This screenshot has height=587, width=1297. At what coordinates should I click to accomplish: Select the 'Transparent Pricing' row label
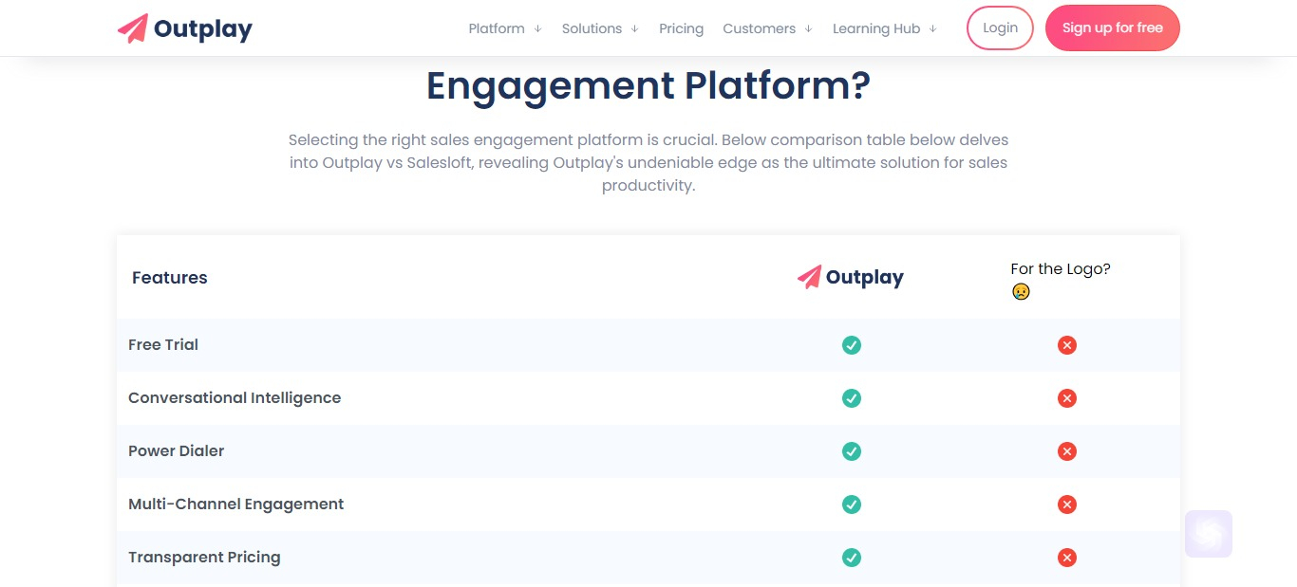click(x=204, y=558)
